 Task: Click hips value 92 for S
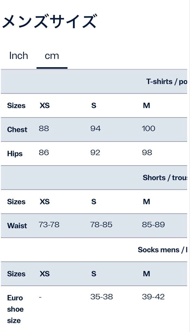[95, 152]
